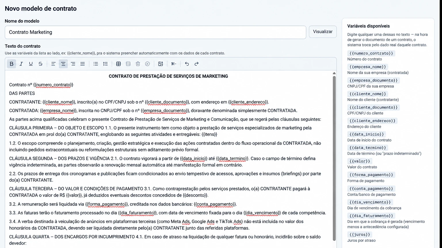The image size is (442, 248).
Task: Redo the last edit
Action: (197, 64)
